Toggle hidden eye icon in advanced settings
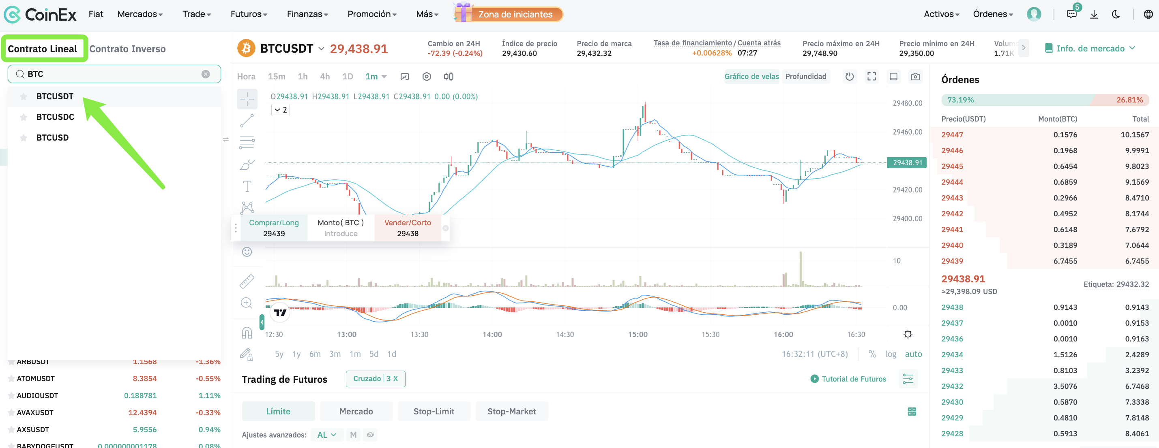The image size is (1159, 448). click(370, 435)
